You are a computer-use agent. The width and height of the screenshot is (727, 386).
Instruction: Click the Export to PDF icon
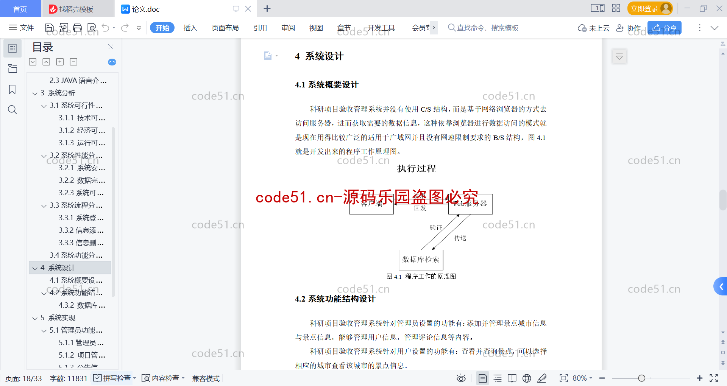[64, 28]
